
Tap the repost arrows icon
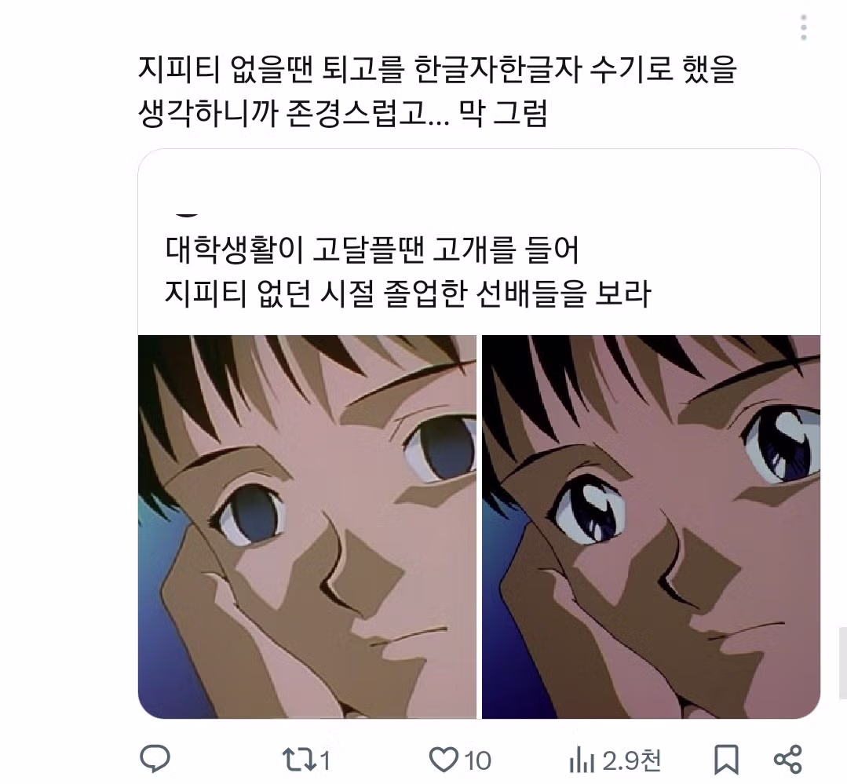(298, 759)
